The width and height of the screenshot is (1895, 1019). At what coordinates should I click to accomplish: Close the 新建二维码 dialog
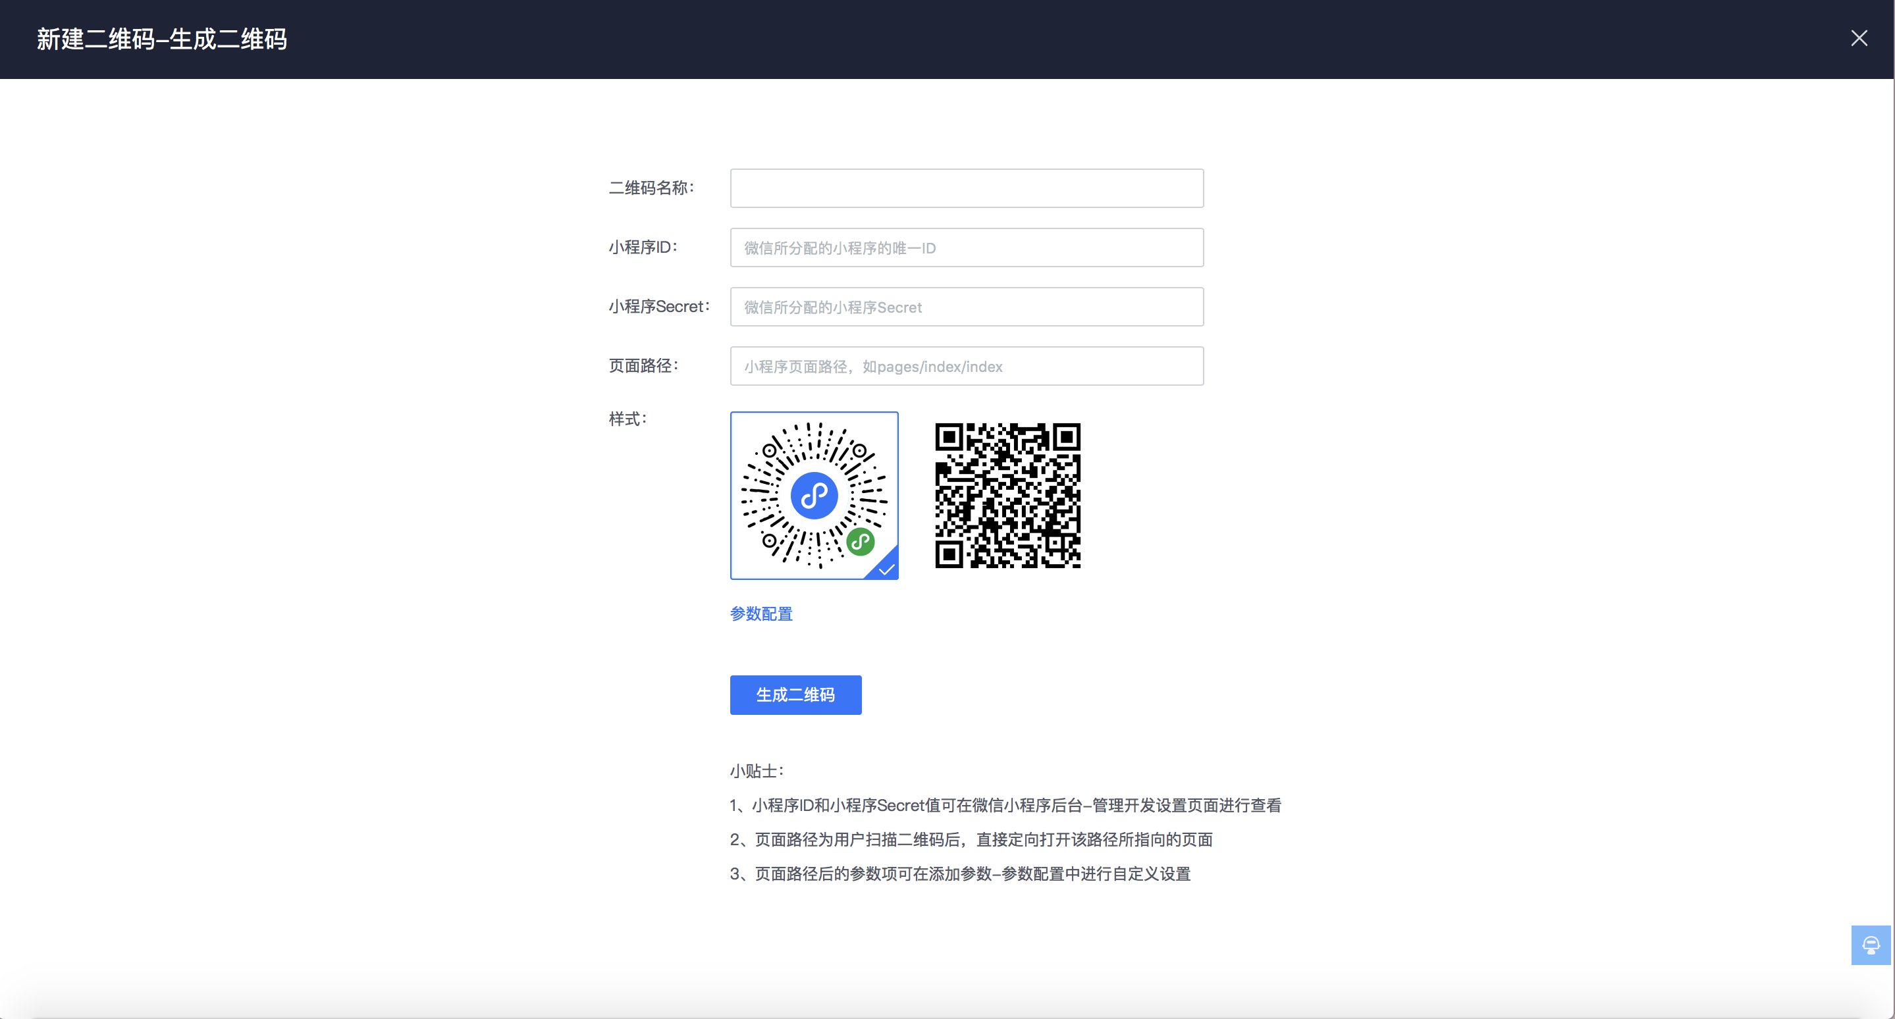point(1859,38)
